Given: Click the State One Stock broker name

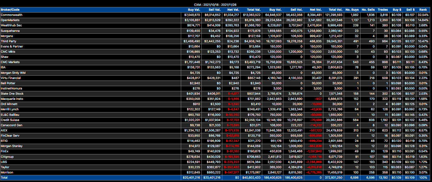Looking at the screenshot, I should [x=12, y=94].
